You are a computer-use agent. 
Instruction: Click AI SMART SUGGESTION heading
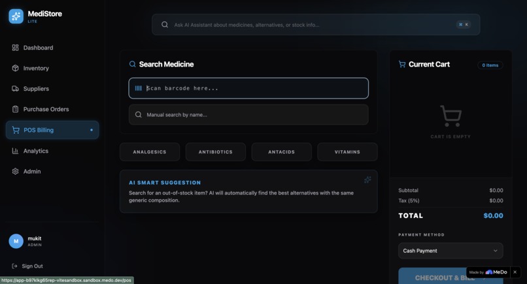click(165, 183)
